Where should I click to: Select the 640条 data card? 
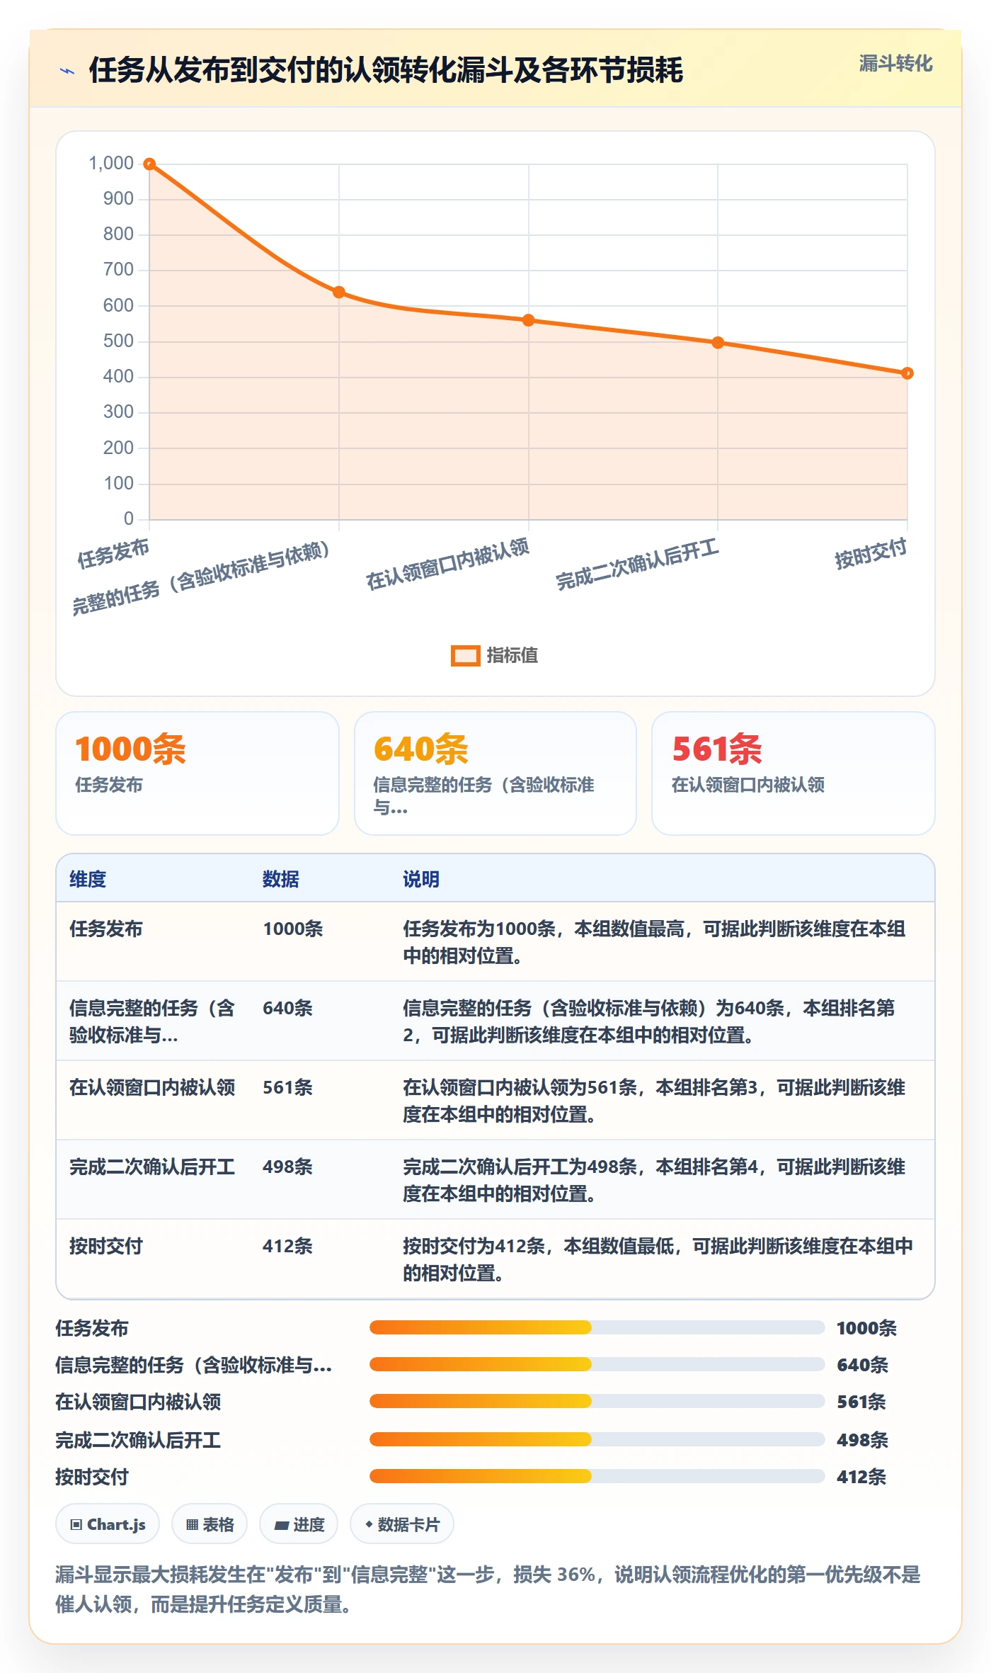pos(495,773)
